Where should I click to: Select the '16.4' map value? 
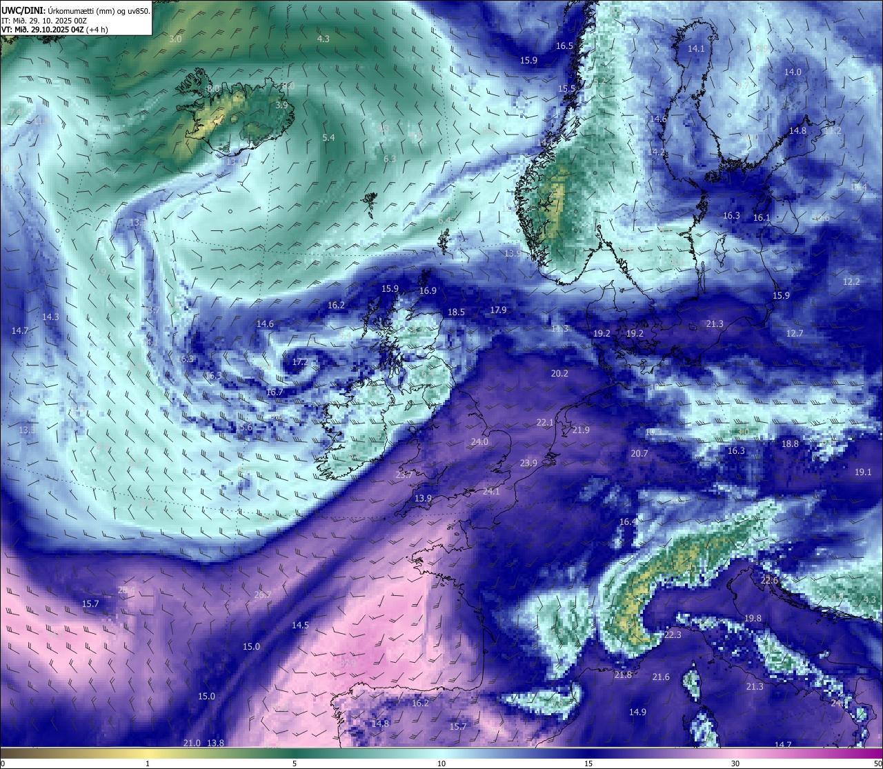point(628,521)
